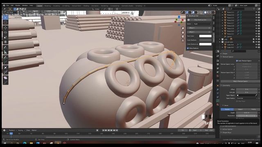Select the Object bevel mode
The image size is (262, 147).
[240, 109]
